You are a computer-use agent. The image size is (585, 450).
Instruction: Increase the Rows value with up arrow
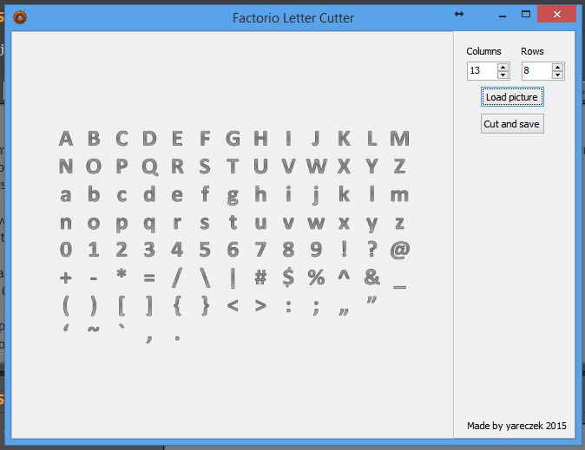click(557, 68)
